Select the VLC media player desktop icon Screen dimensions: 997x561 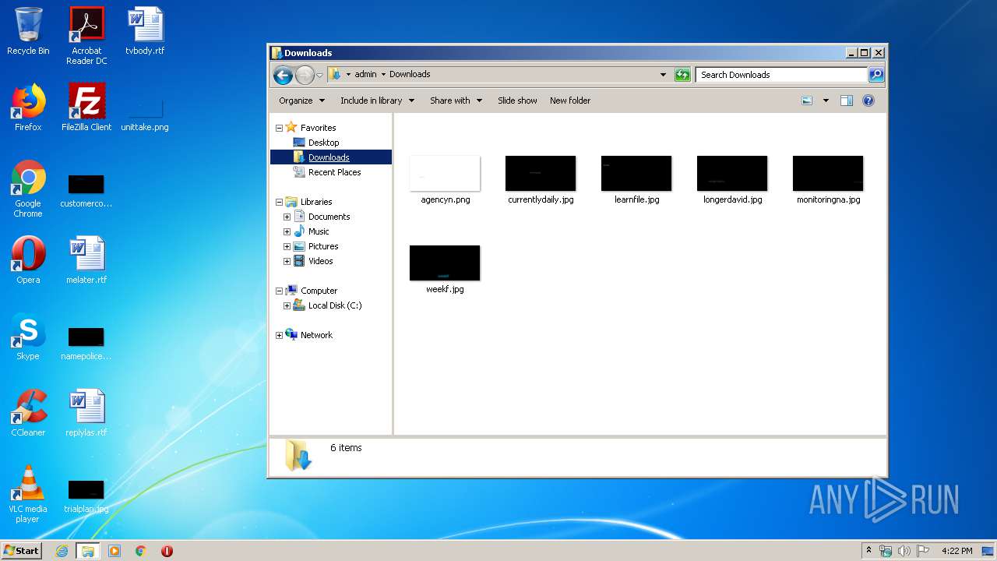click(28, 494)
